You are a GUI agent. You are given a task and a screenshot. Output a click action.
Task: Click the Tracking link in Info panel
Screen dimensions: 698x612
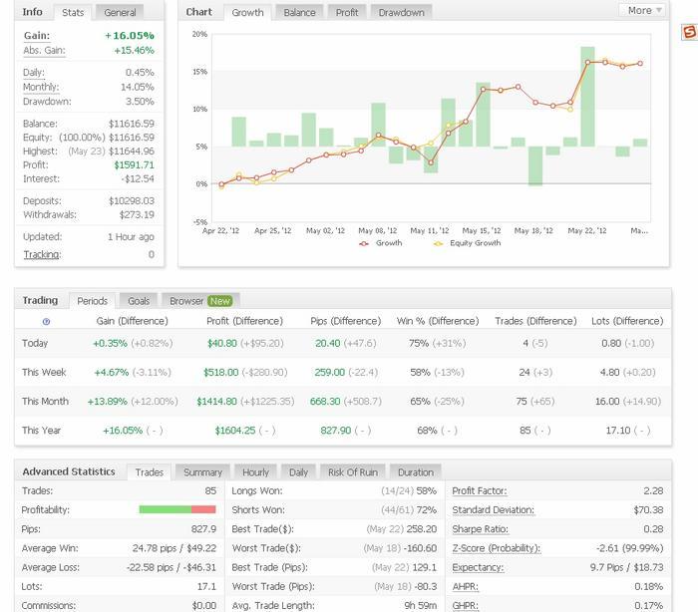pos(41,254)
